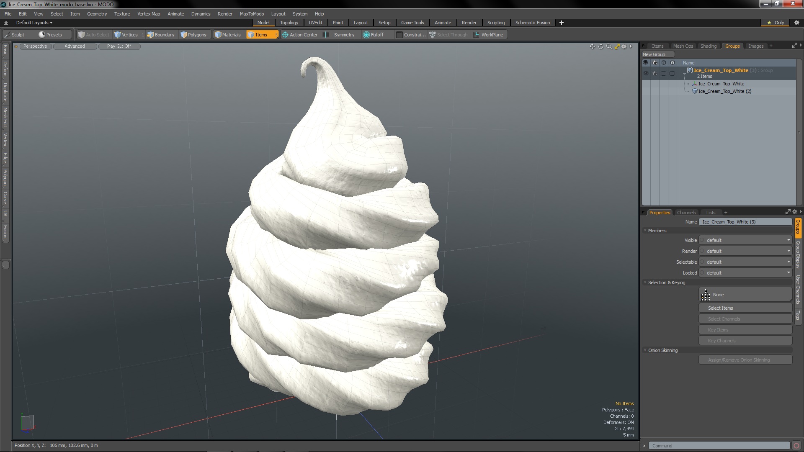Select the Sculpt tool

pos(15,35)
